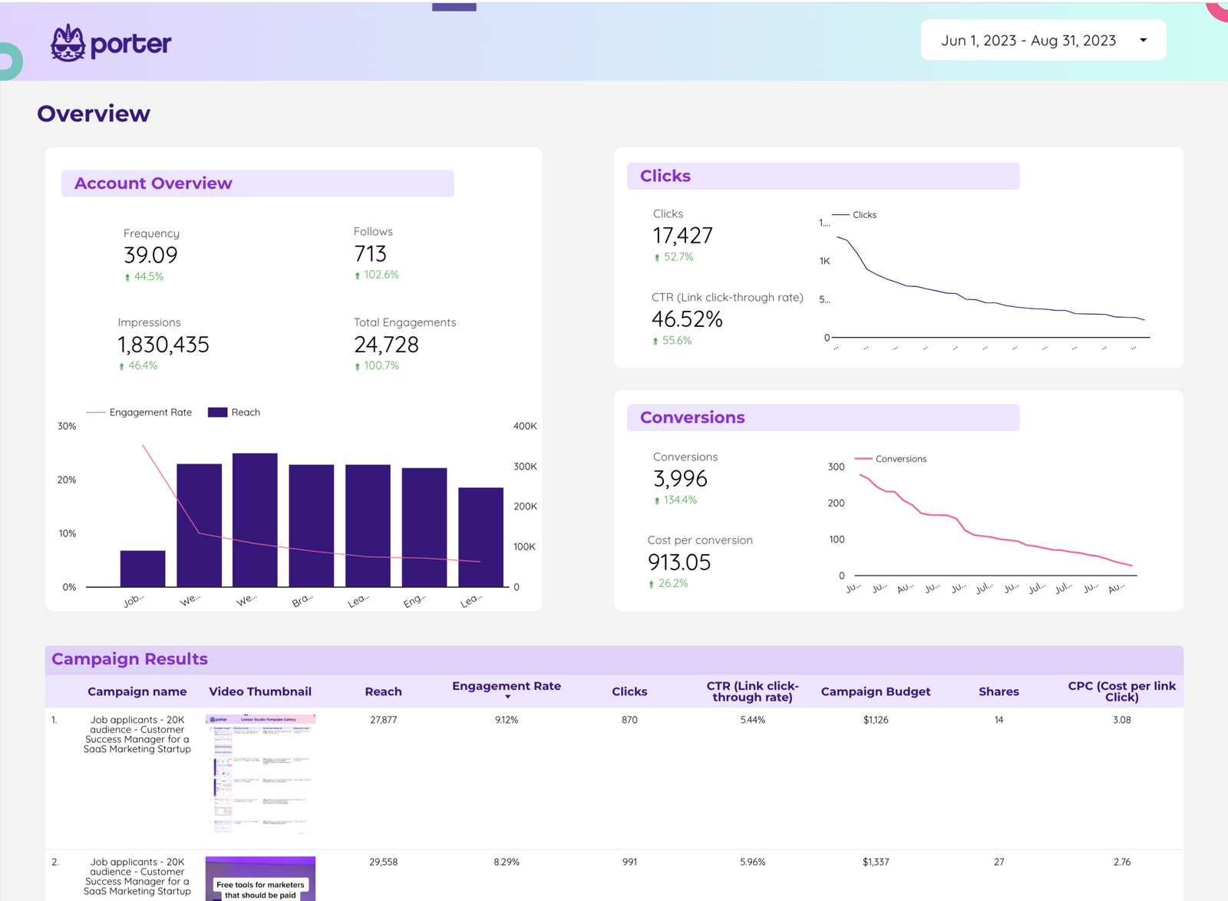The image size is (1228, 901).
Task: Click the Frequency green up-arrow indicator
Action: pyautogui.click(x=127, y=277)
